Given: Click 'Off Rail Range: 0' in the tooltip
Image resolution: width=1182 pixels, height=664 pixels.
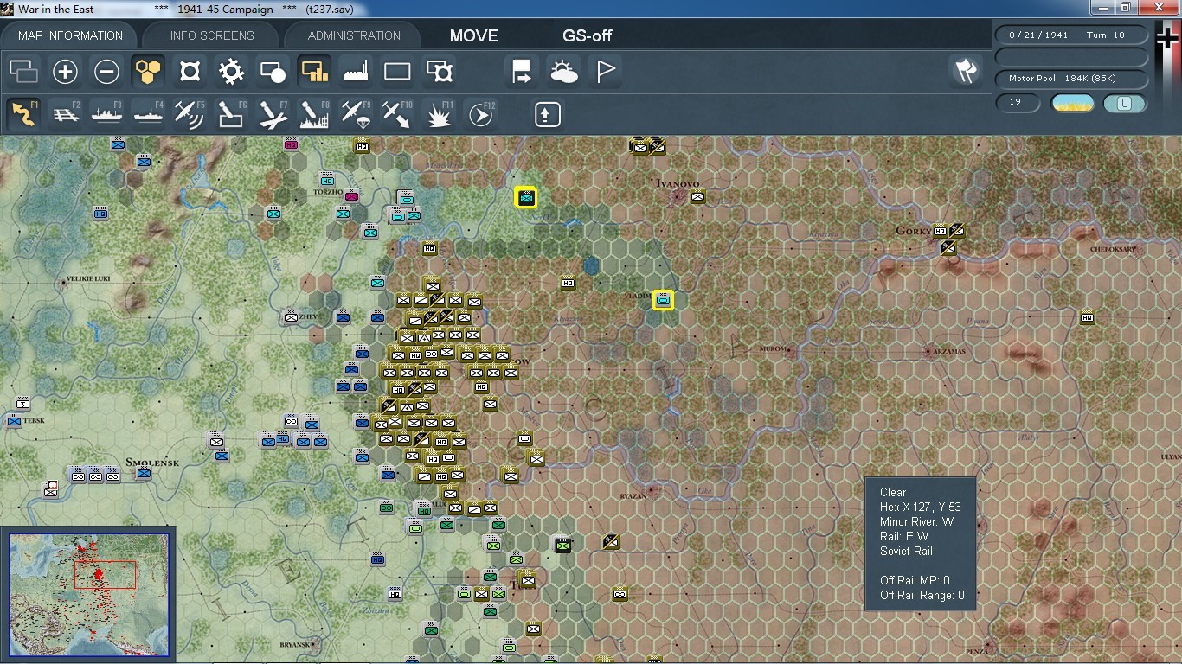Looking at the screenshot, I should (922, 595).
